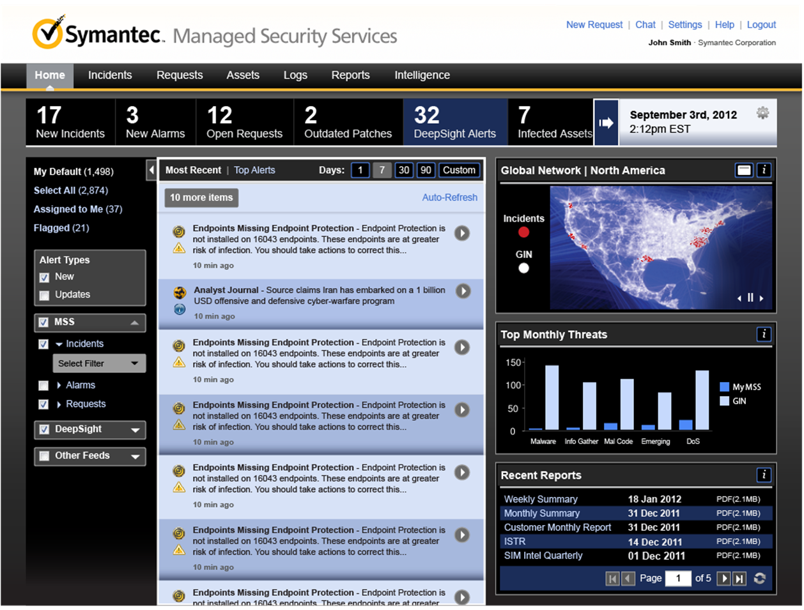This screenshot has width=804, height=610.
Task: Refresh the Recent Reports list
Action: pyautogui.click(x=759, y=579)
